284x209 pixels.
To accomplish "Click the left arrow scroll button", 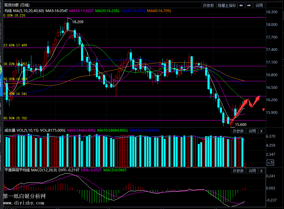I will click(x=241, y=5).
